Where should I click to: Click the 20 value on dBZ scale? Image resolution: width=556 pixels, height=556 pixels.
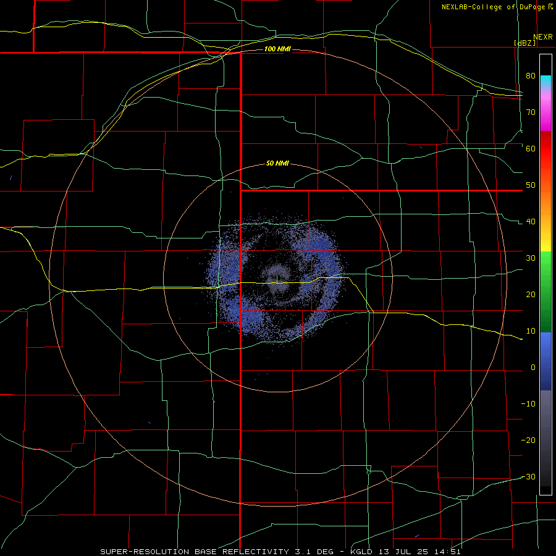(x=531, y=294)
